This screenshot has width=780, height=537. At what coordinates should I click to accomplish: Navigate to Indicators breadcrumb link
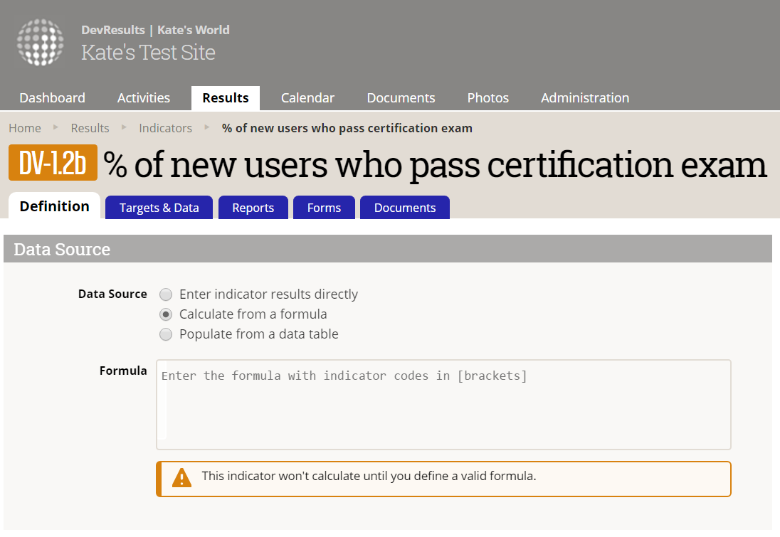165,128
